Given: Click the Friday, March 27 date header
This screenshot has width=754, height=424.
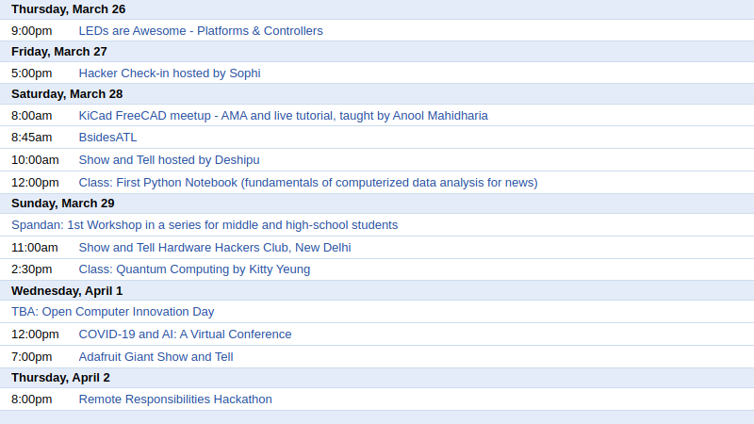Looking at the screenshot, I should (x=59, y=52).
